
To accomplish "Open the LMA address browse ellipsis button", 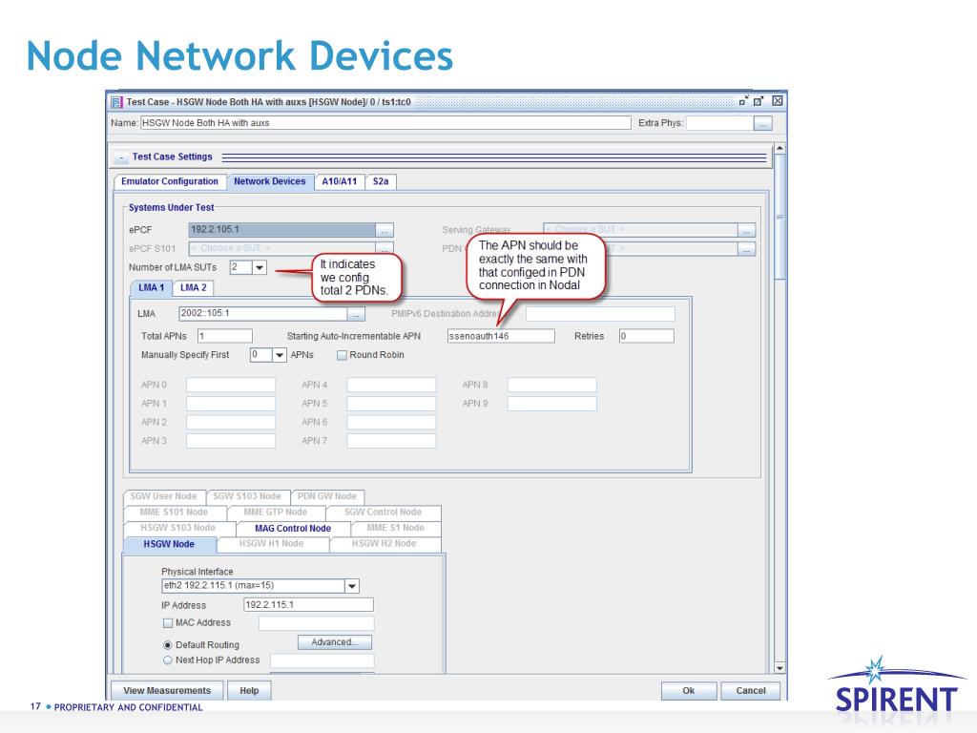I will coord(356,313).
